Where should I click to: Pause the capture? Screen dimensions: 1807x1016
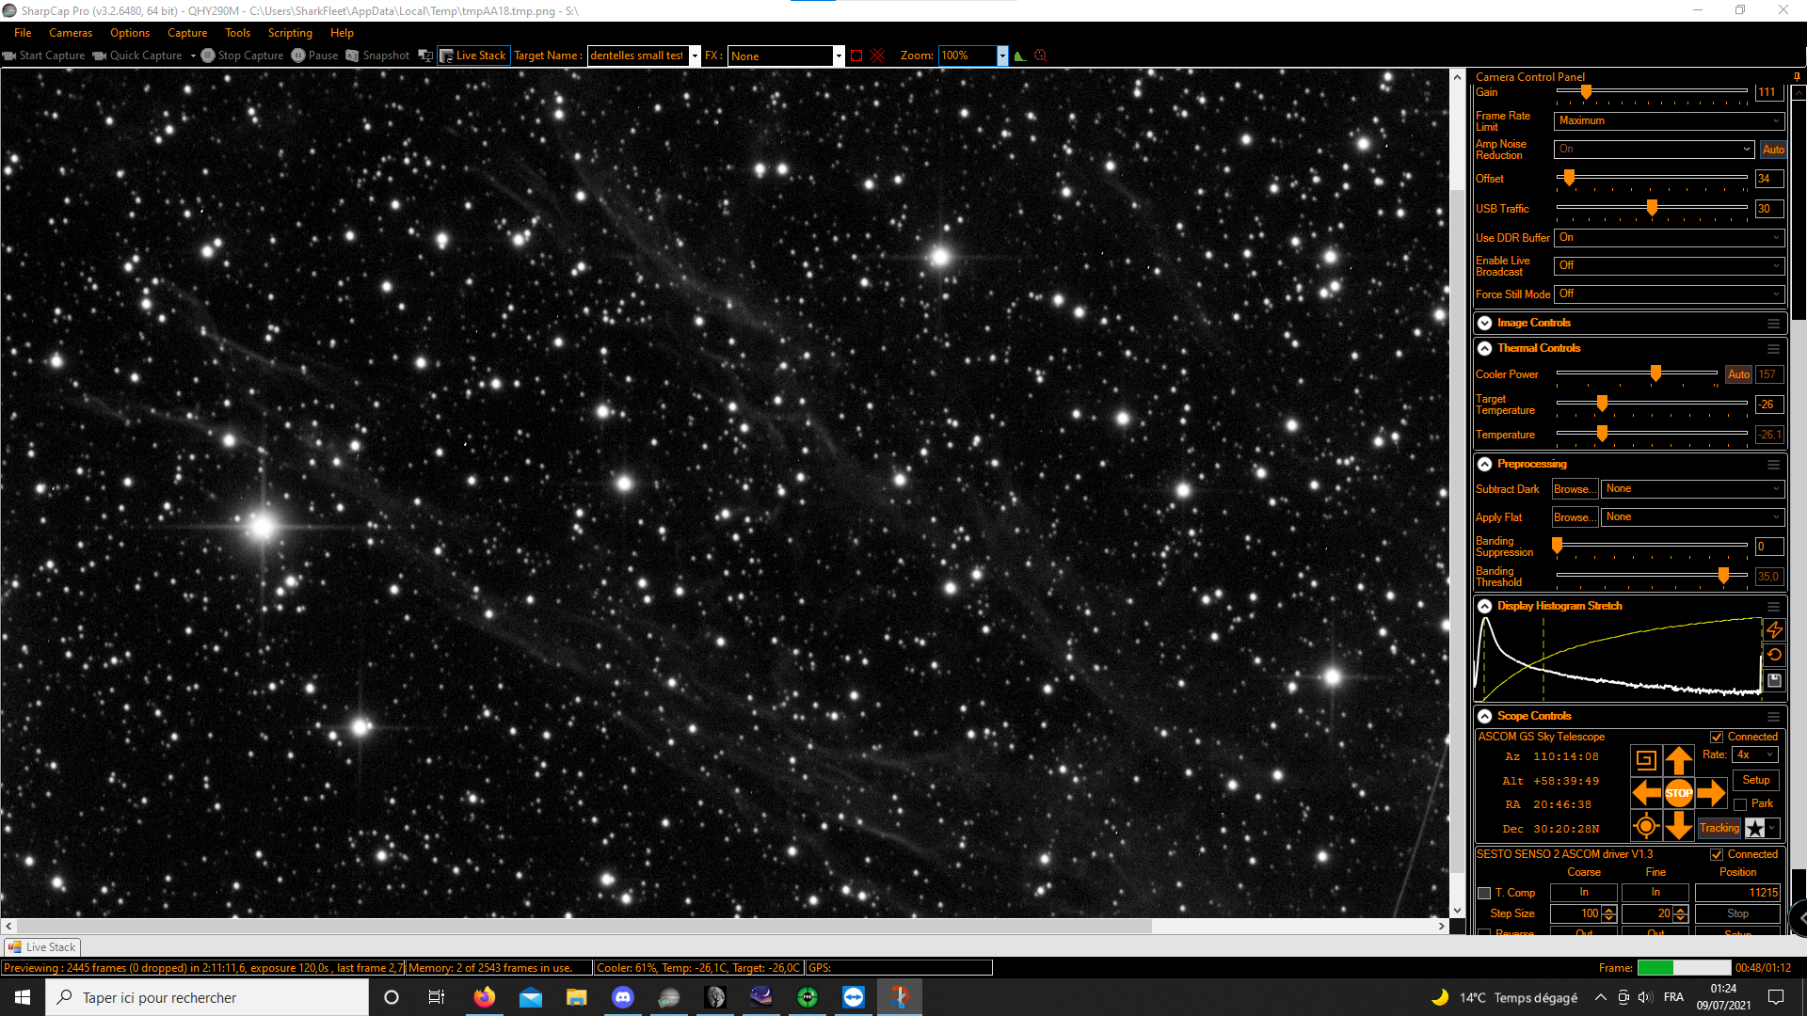(x=314, y=56)
